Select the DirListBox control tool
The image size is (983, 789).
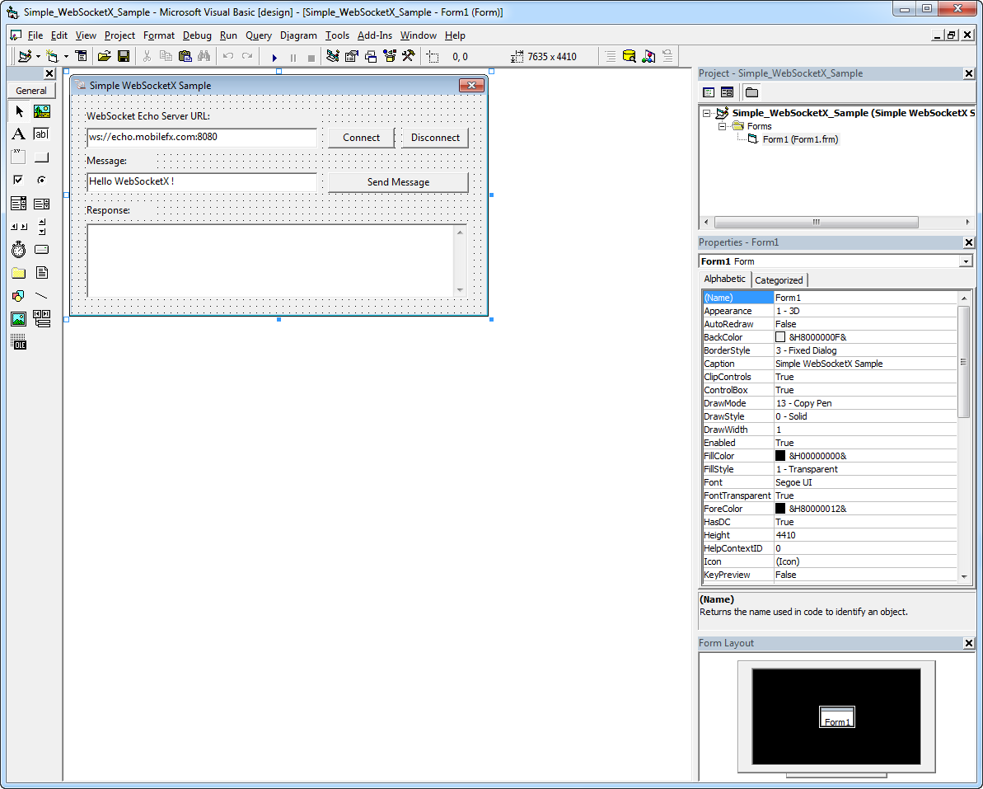(x=19, y=273)
